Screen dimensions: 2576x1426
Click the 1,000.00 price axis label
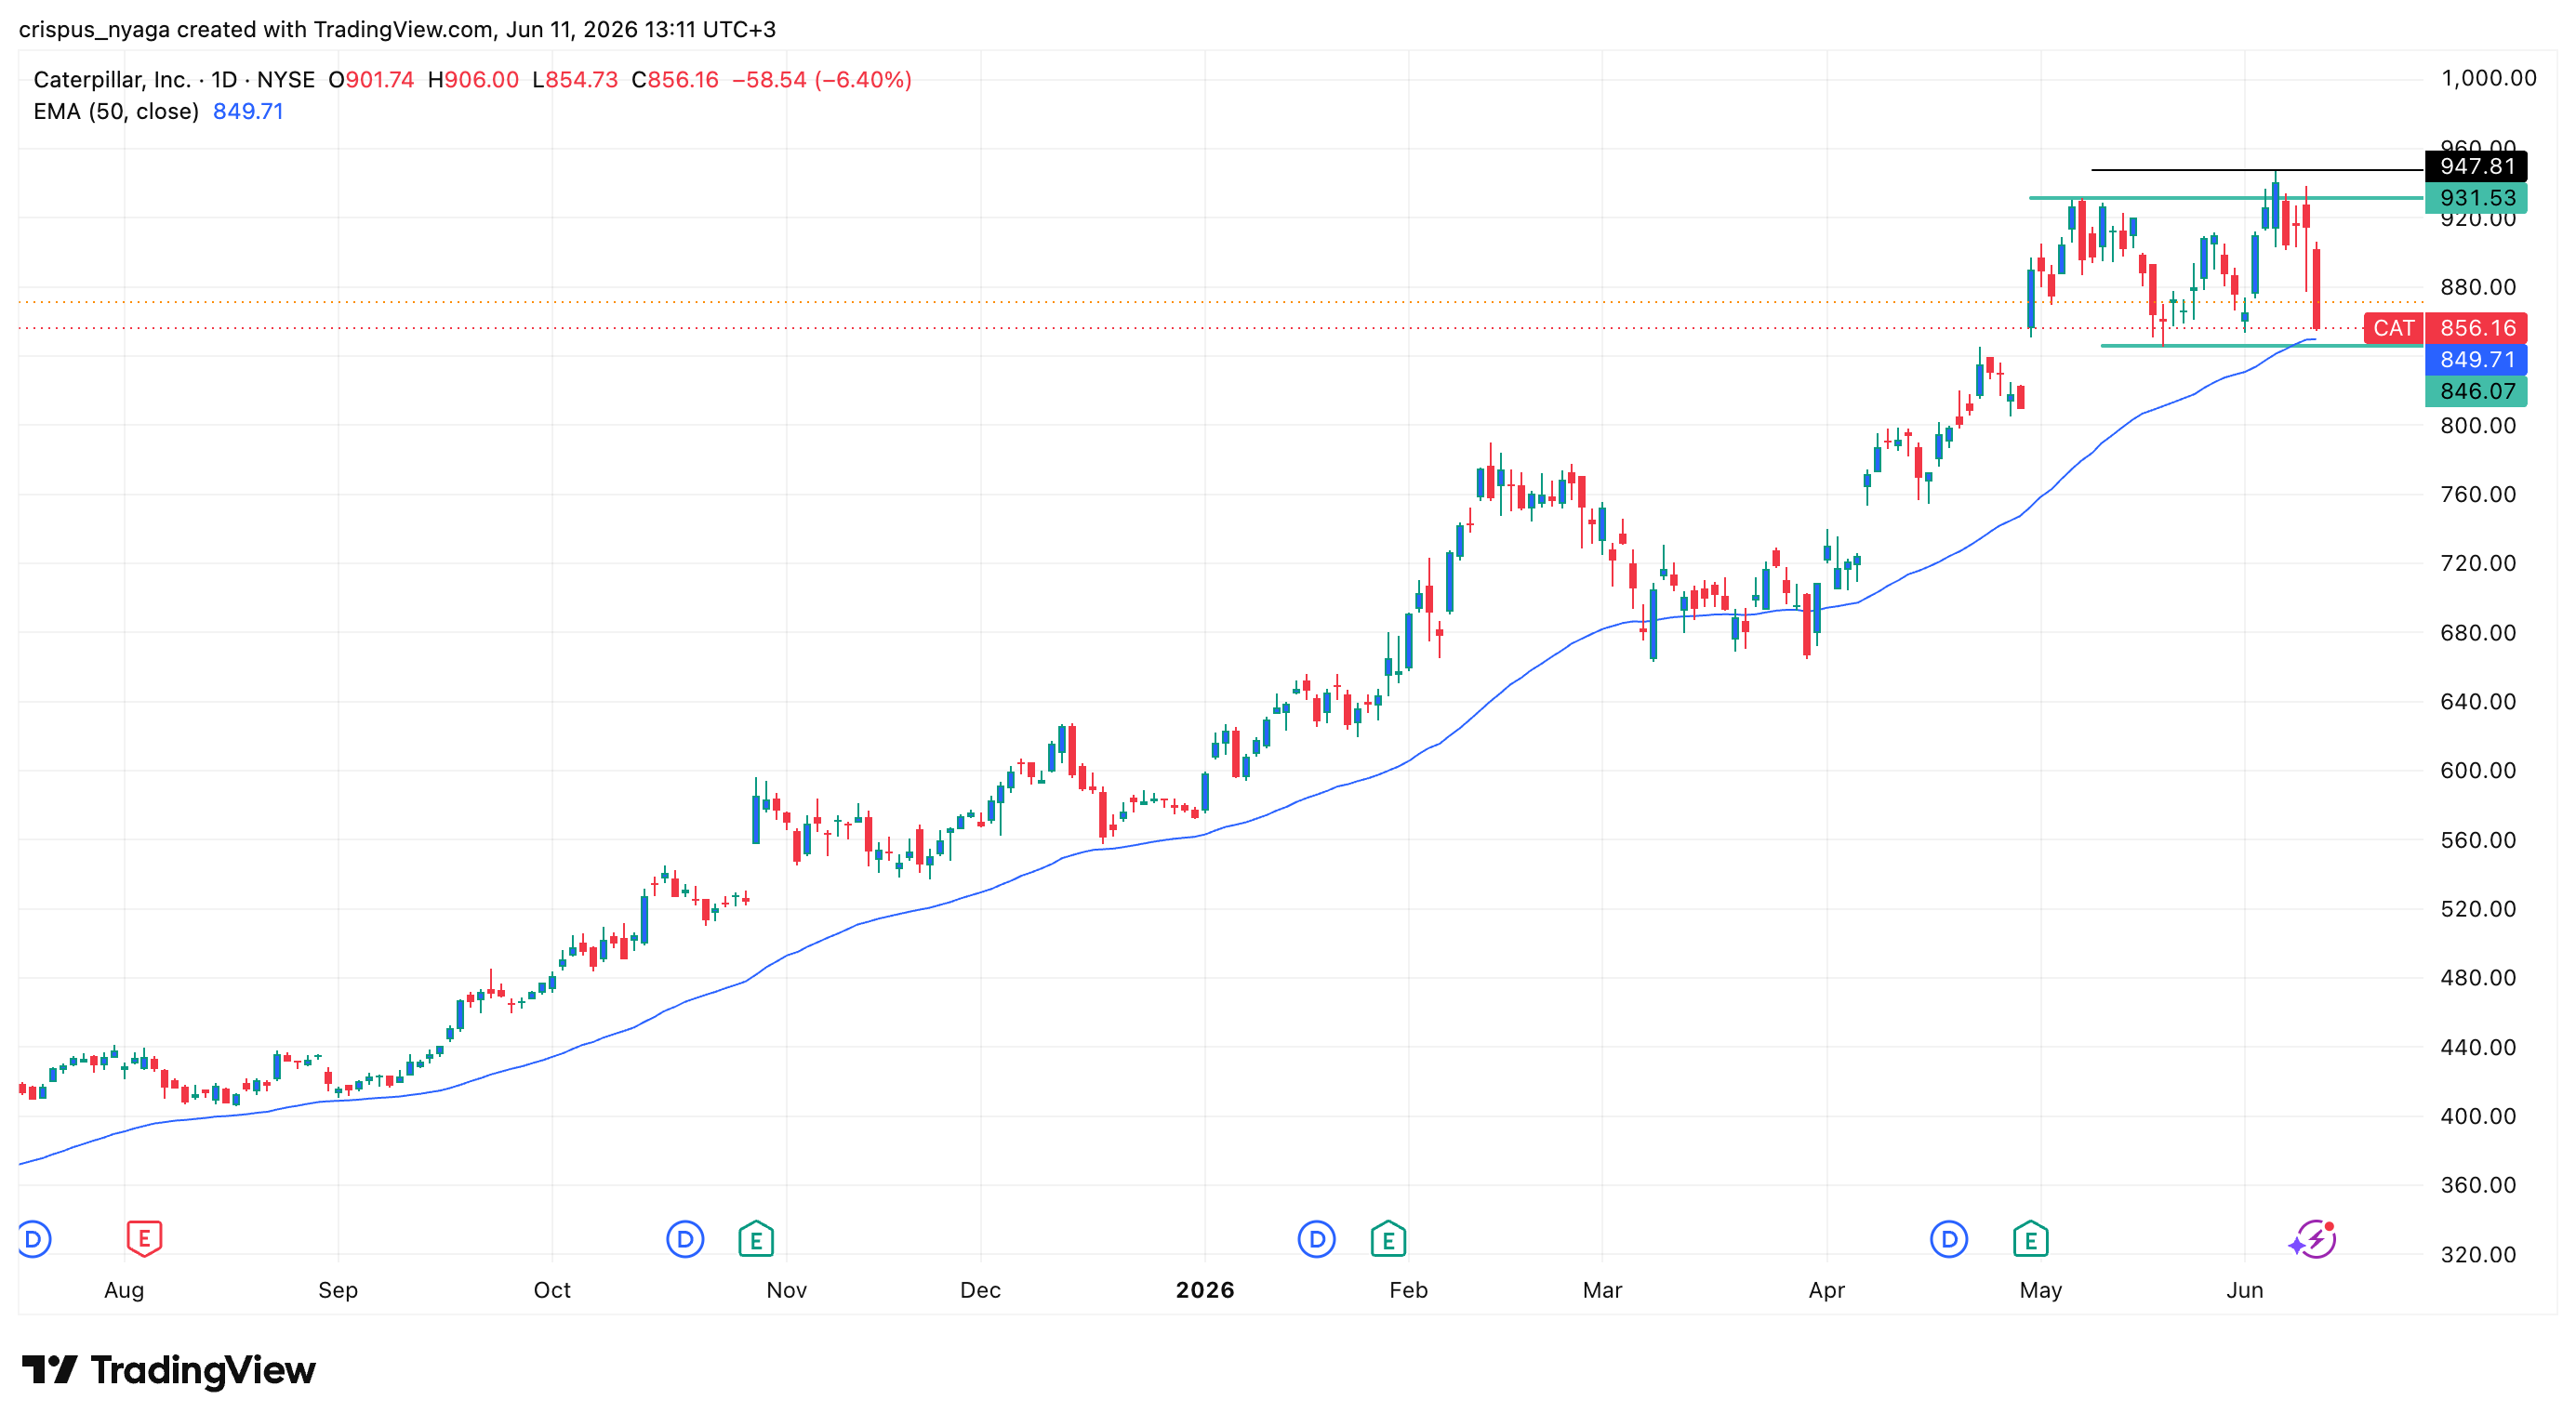tap(2488, 78)
